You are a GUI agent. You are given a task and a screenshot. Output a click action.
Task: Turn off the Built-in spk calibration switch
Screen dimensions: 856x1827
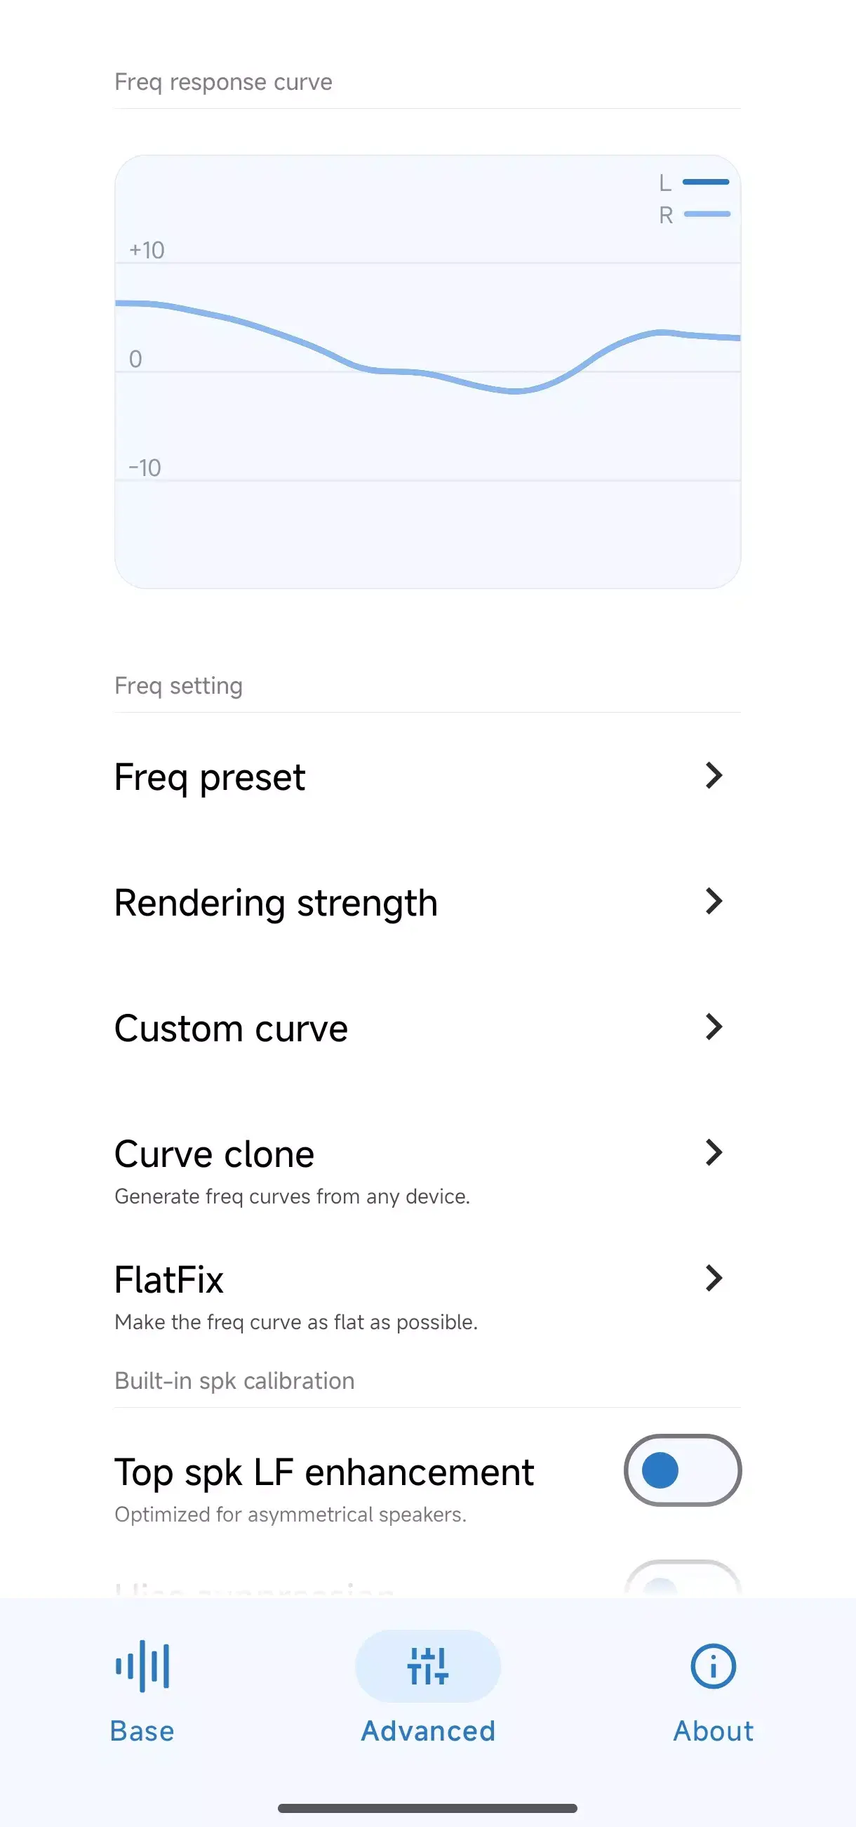click(682, 1471)
